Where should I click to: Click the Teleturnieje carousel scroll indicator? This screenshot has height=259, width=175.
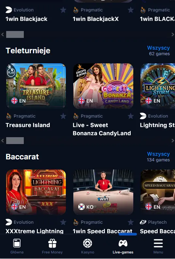(x=15, y=140)
